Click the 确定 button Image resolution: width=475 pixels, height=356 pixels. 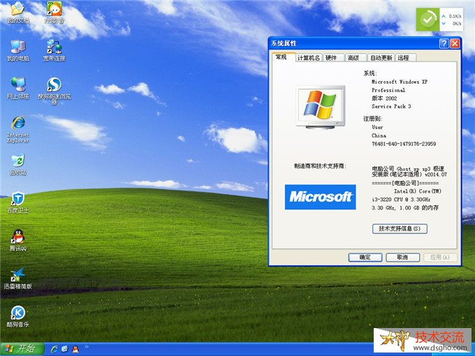365,258
